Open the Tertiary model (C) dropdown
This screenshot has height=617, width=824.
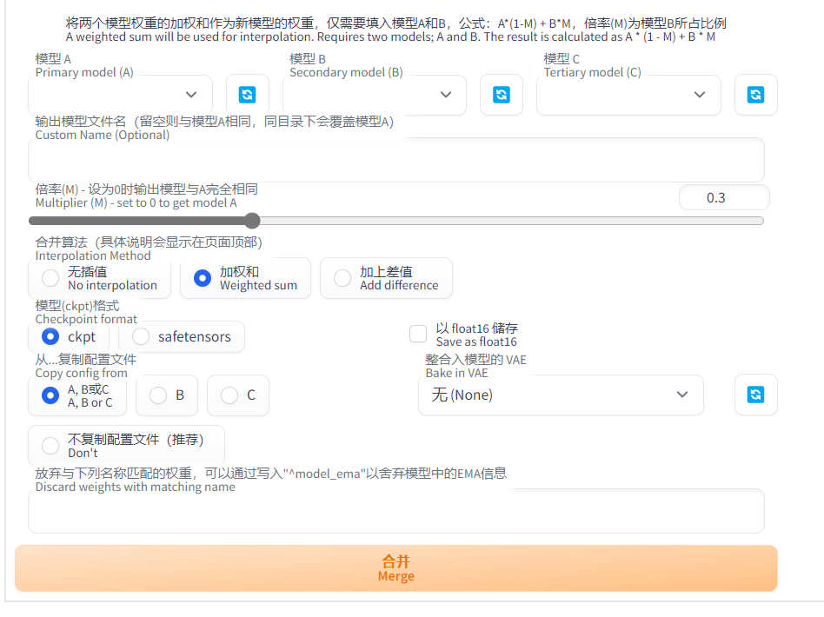click(x=628, y=95)
